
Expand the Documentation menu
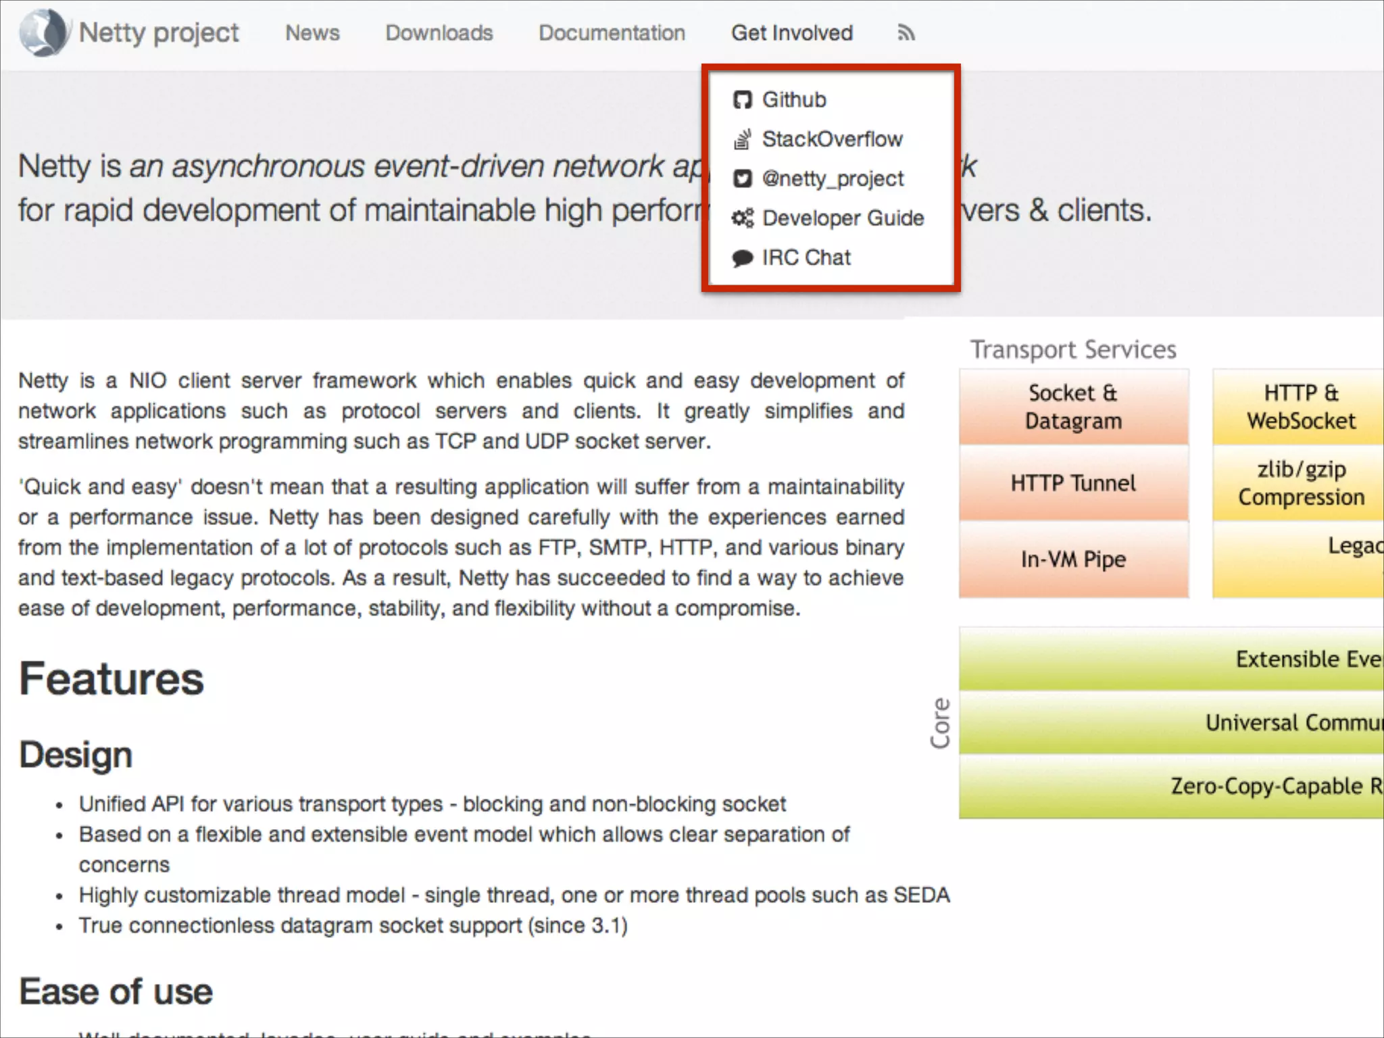[x=612, y=33]
